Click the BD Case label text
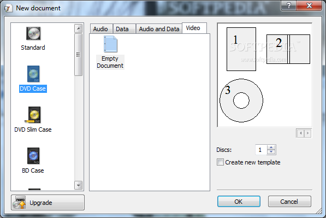This screenshot has width=326, height=218. pos(33,170)
